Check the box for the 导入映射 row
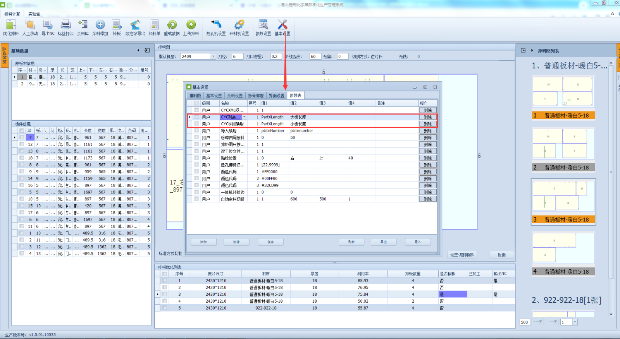Image resolution: width=620 pixels, height=339 pixels. click(x=196, y=131)
